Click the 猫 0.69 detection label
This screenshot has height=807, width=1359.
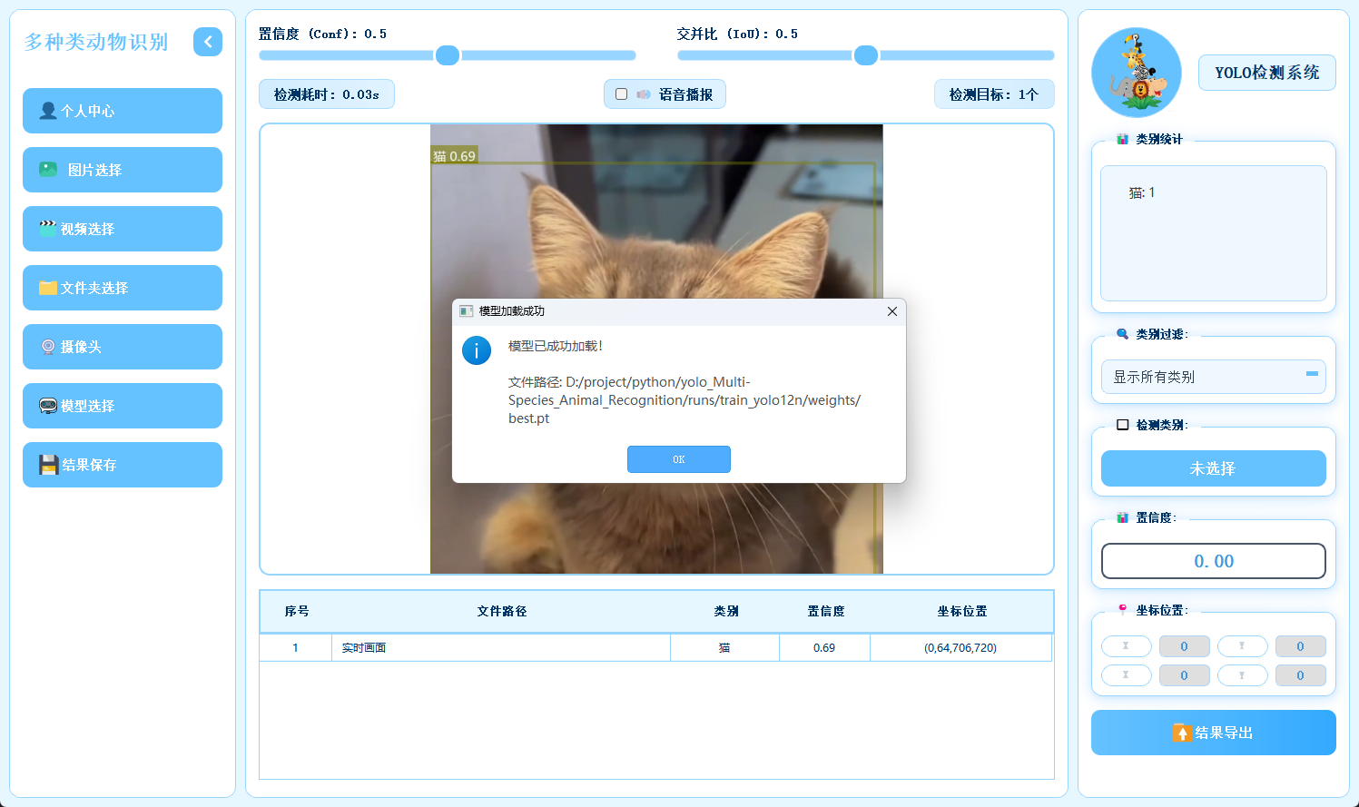(x=454, y=156)
